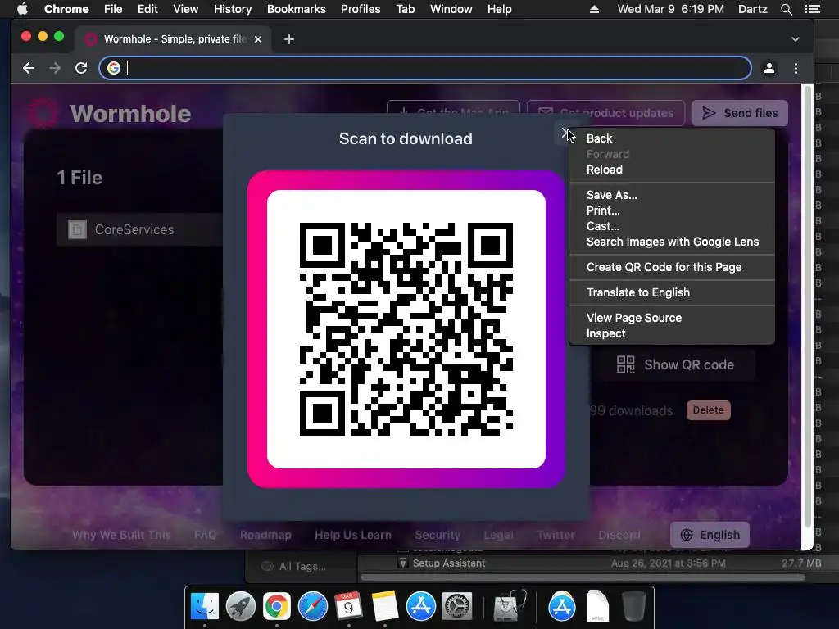Viewport: 839px width, 629px height.
Task: Select Back in the context menu
Action: click(x=599, y=138)
